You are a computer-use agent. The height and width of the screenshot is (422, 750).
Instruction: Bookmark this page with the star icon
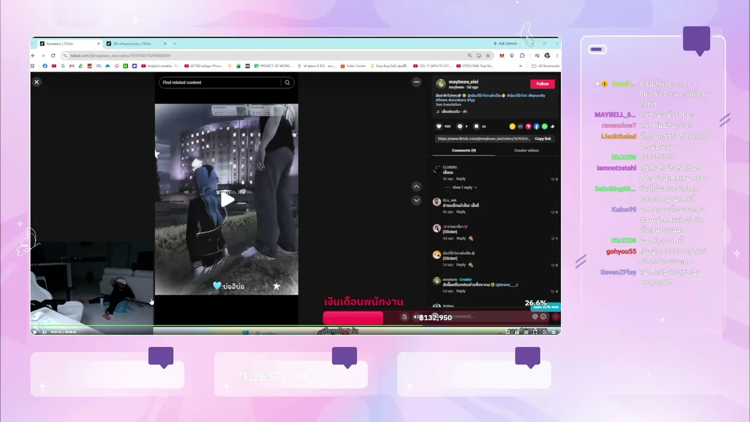tap(488, 56)
